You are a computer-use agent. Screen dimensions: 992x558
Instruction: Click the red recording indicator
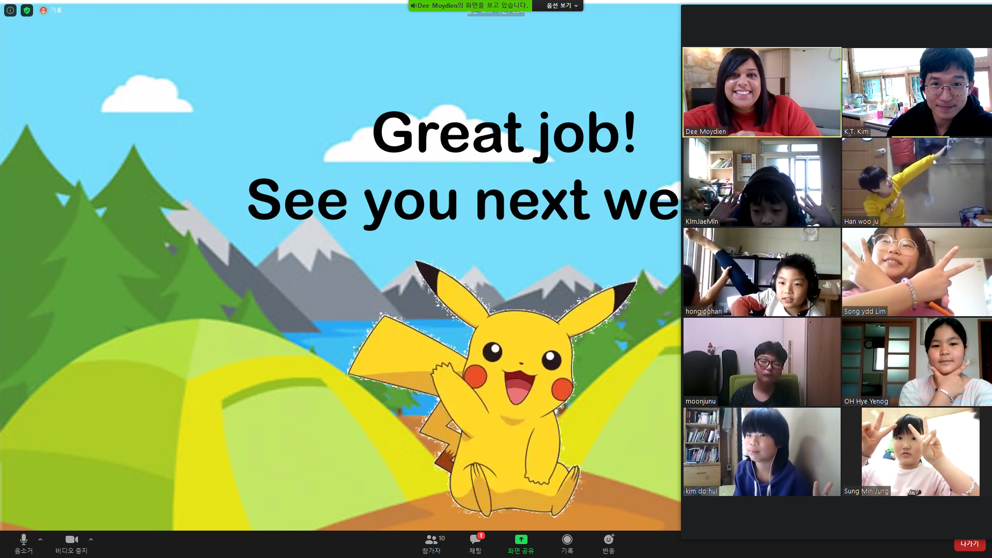(44, 10)
